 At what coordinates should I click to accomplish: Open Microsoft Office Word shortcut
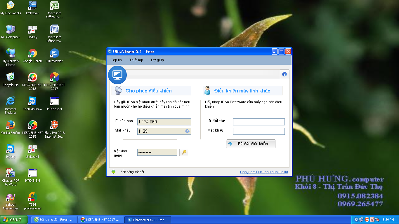coord(54,34)
